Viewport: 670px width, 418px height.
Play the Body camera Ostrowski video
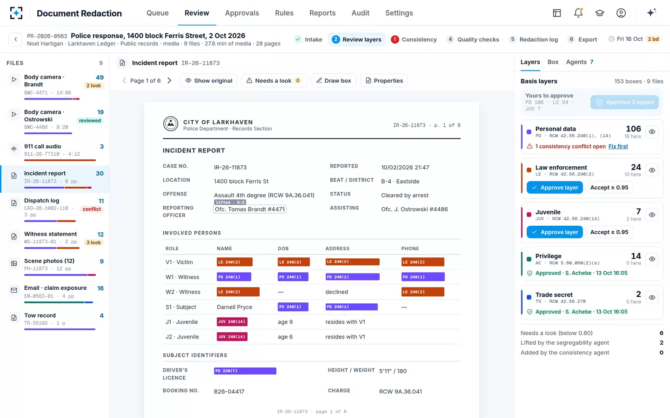[x=14, y=114]
